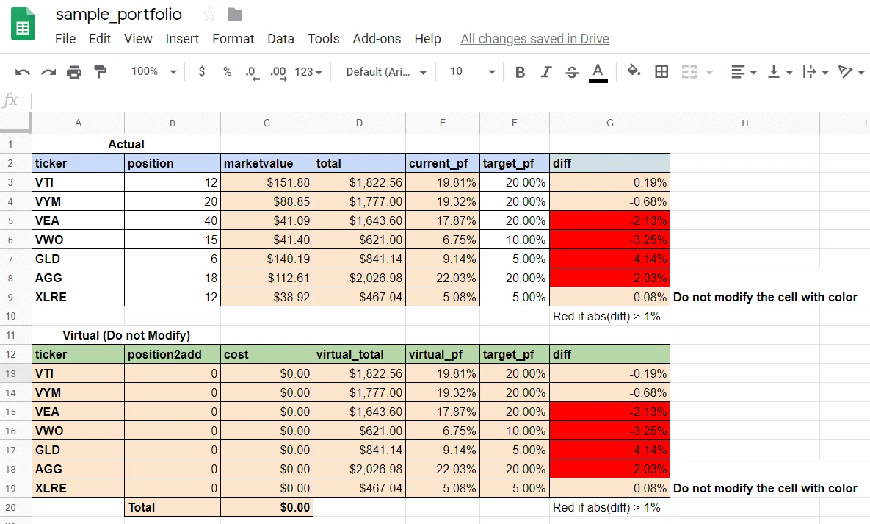Select the VEA ticker cell in Actual table

[79, 220]
